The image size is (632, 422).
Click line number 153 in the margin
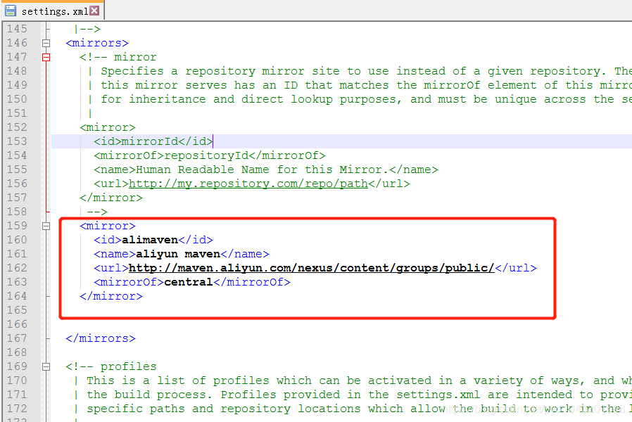[17, 141]
